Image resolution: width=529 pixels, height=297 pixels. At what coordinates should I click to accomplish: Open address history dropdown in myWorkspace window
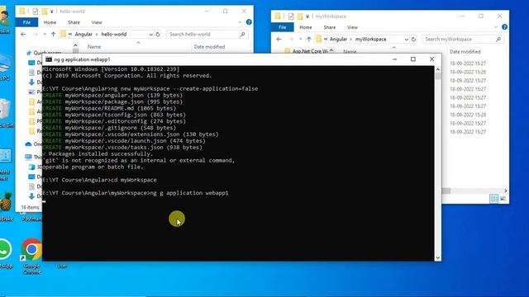click(406, 39)
